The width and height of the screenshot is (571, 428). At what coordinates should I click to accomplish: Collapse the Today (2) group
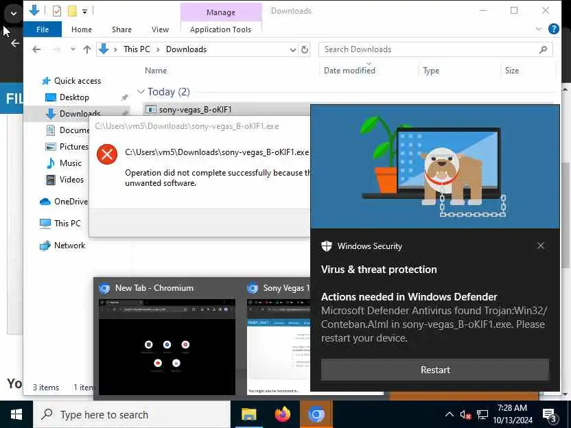coord(141,92)
